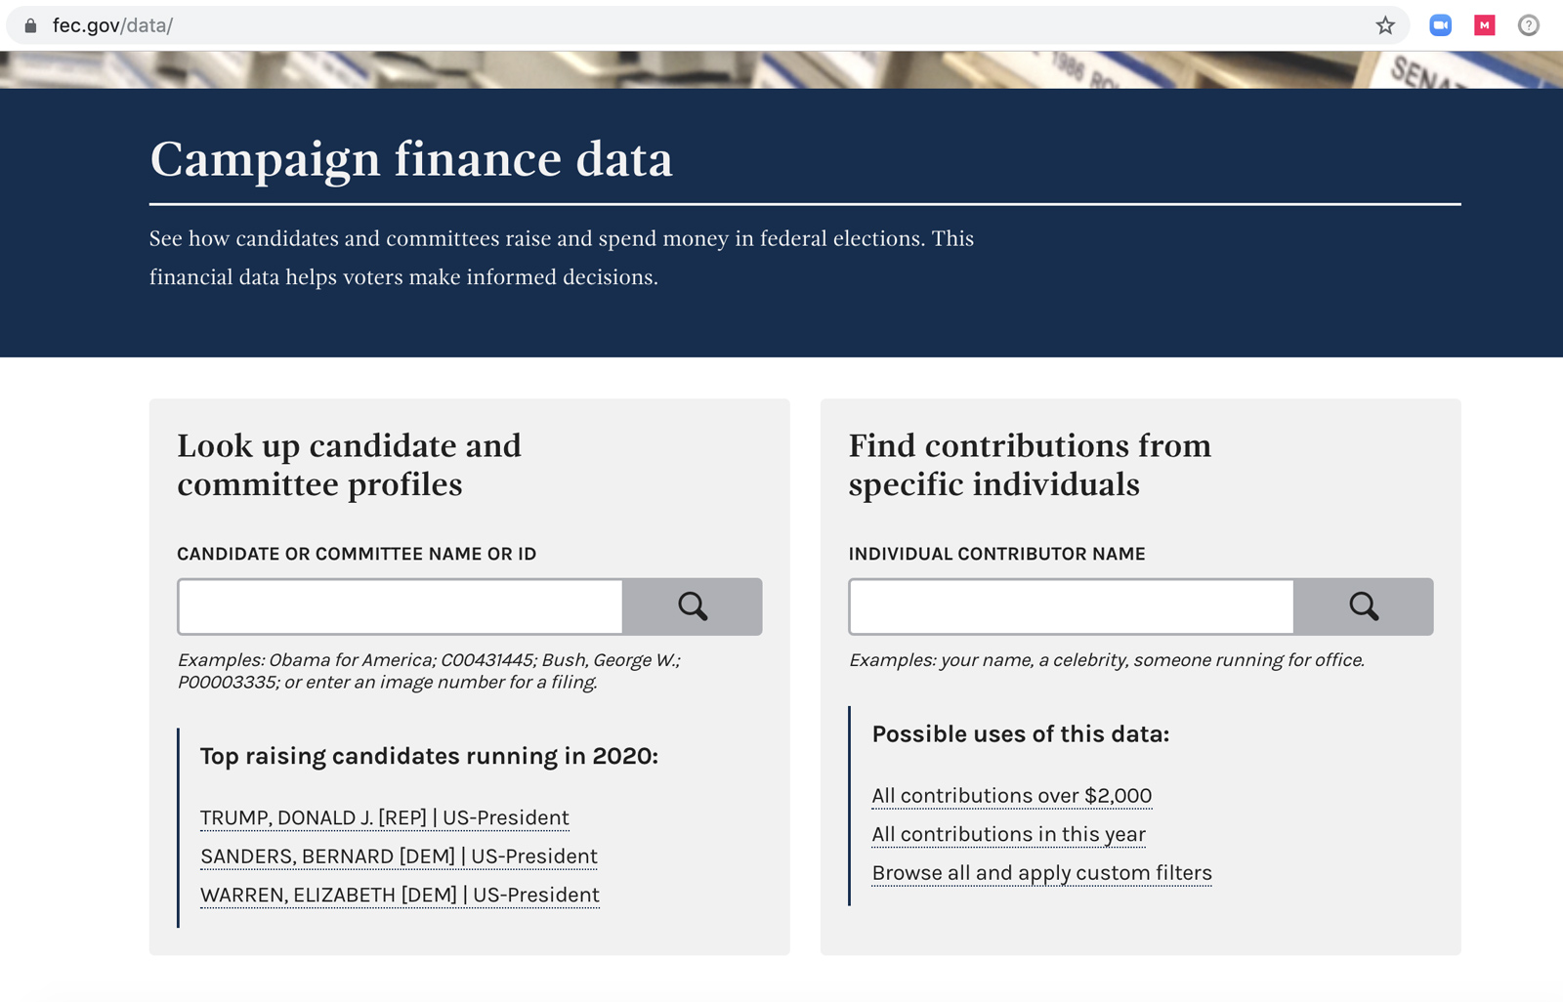
Task: Open the help question mark icon
Action: tap(1527, 24)
